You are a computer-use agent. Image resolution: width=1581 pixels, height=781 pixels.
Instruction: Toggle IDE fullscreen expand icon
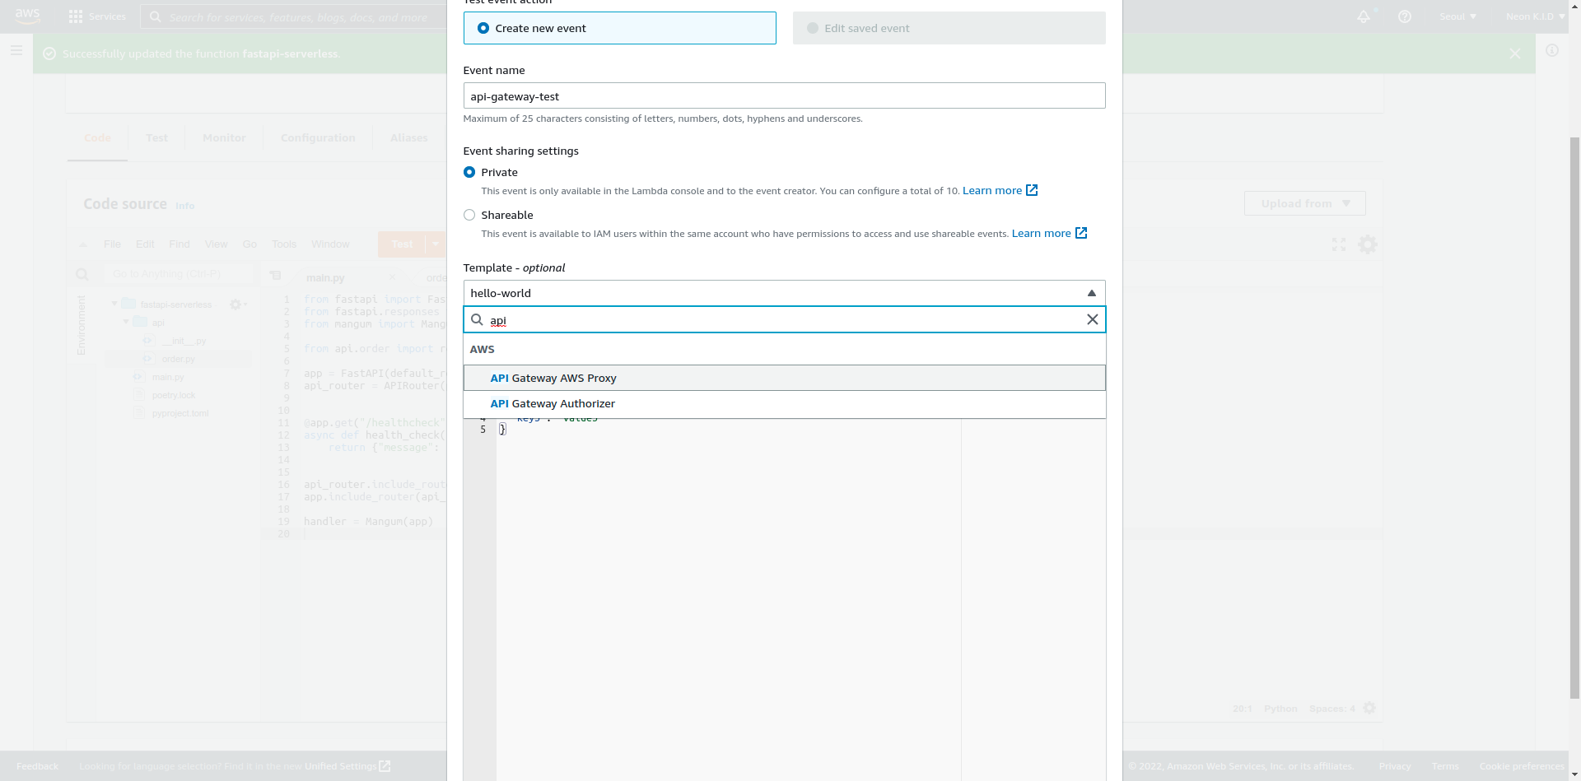[x=1339, y=244]
